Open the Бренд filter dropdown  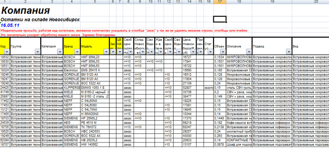tap(77, 52)
